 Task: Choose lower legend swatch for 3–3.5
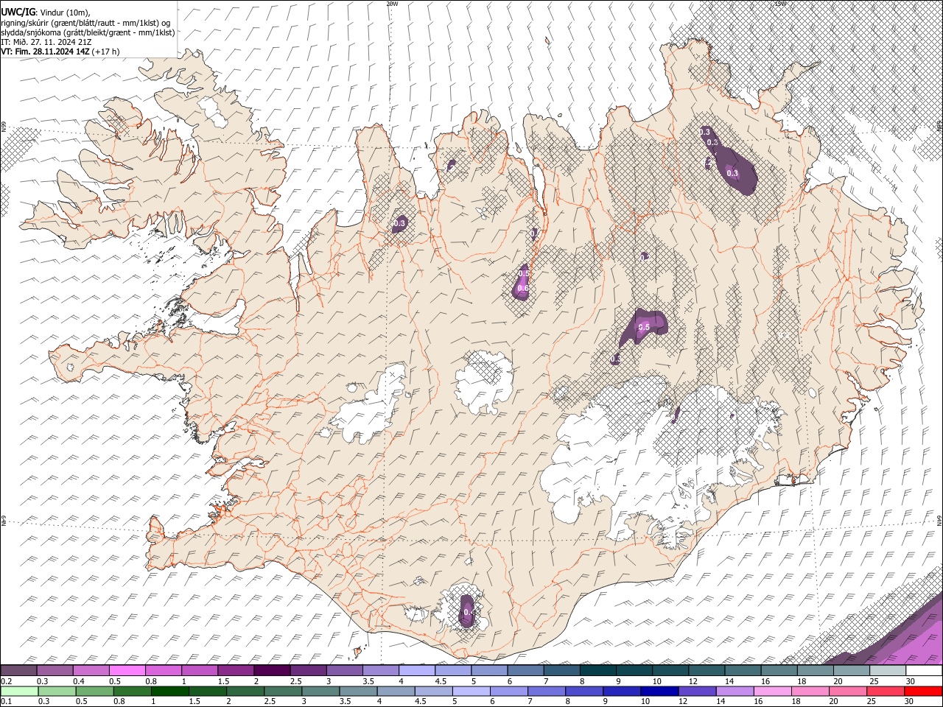coord(320,691)
